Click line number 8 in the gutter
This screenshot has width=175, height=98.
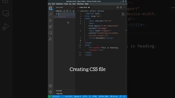pos(80,41)
